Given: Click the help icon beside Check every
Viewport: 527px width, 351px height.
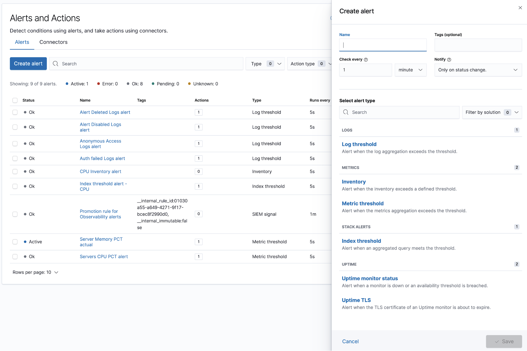Looking at the screenshot, I should click(366, 60).
